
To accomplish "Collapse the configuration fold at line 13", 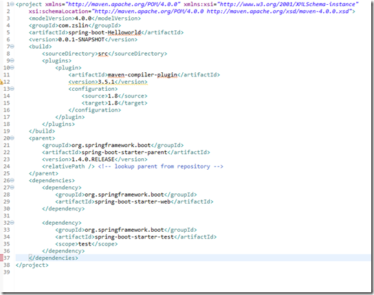I will (x=12, y=89).
